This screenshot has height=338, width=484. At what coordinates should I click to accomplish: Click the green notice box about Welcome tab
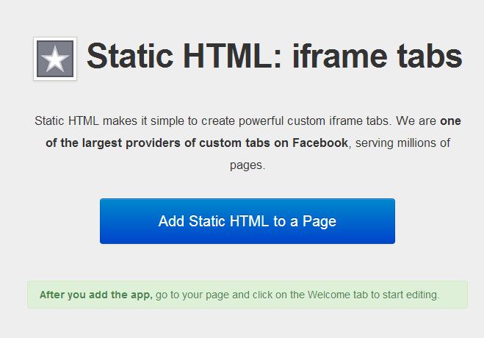pos(248,295)
